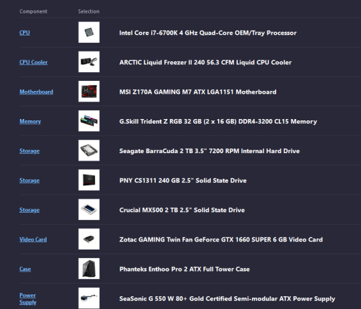Open Storage link beside Crucial MX500
Image resolution: width=361 pixels, height=309 pixels.
pos(29,210)
